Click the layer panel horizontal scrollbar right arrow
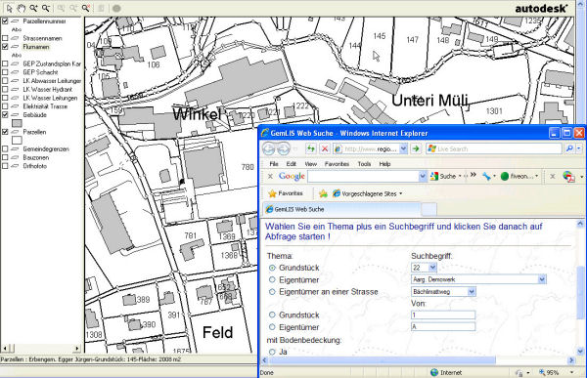The height and width of the screenshot is (378, 587). pyautogui.click(x=77, y=348)
